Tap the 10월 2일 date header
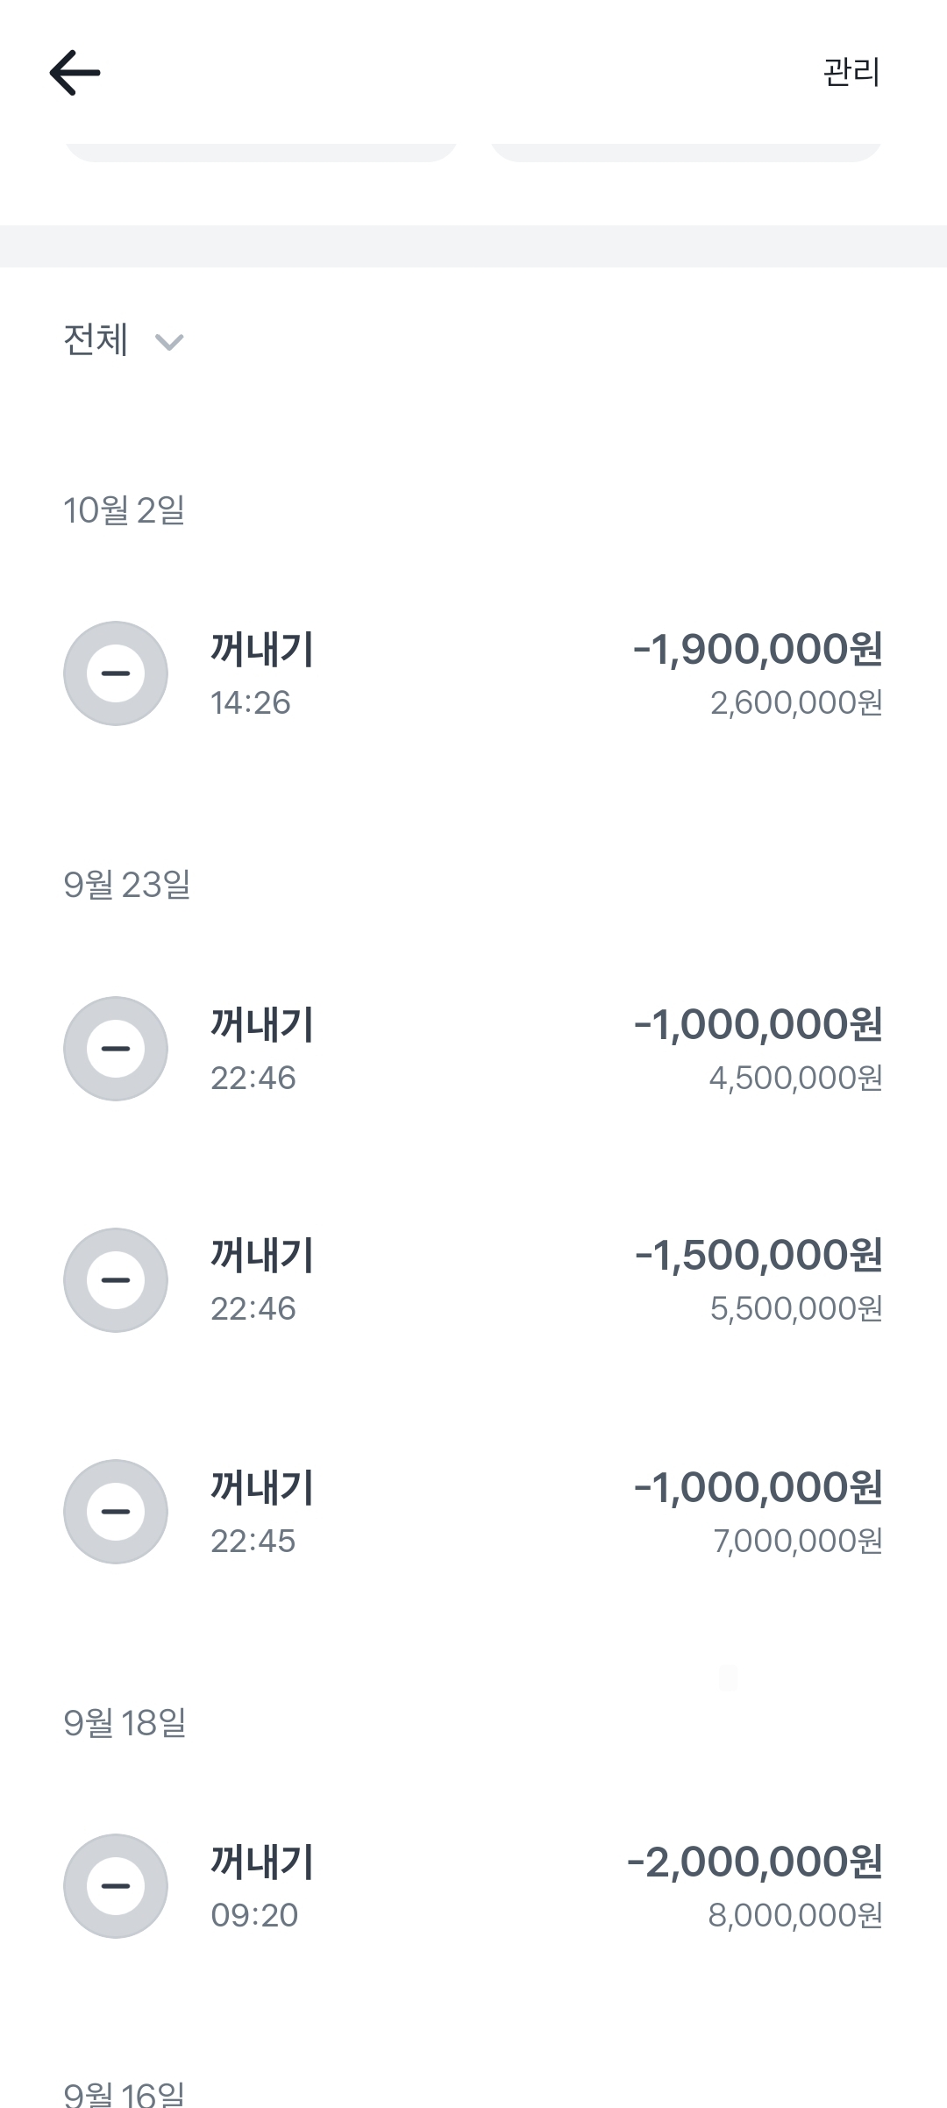The image size is (947, 2108). click(x=124, y=510)
